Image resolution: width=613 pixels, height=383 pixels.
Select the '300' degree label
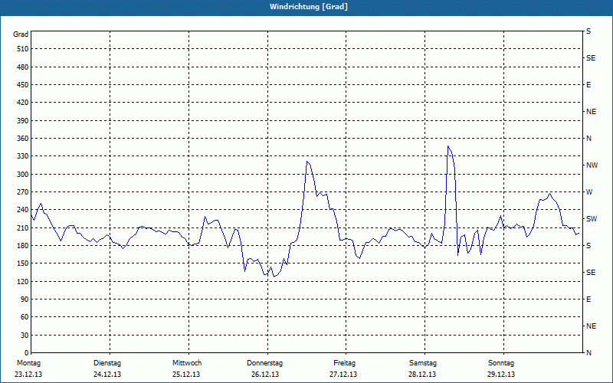pos(23,175)
